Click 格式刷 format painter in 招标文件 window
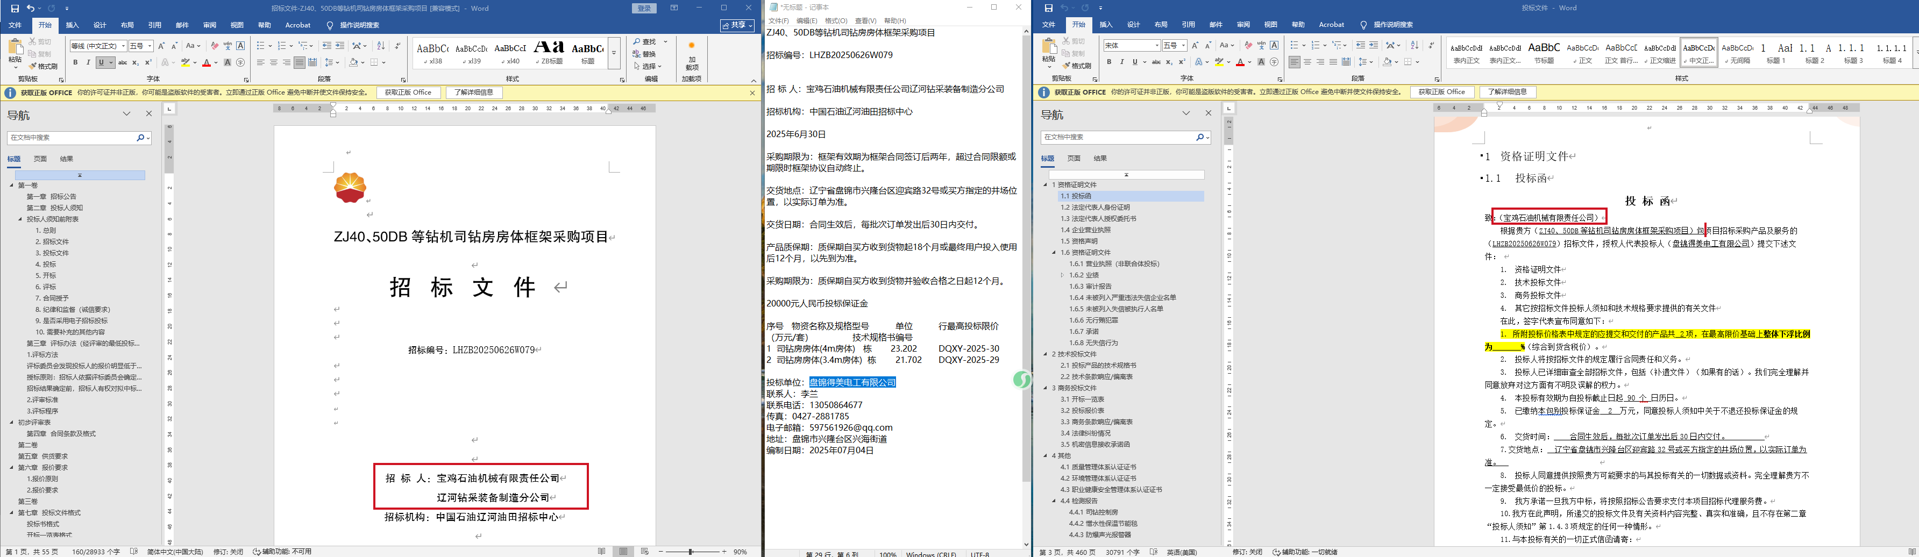 pos(44,66)
